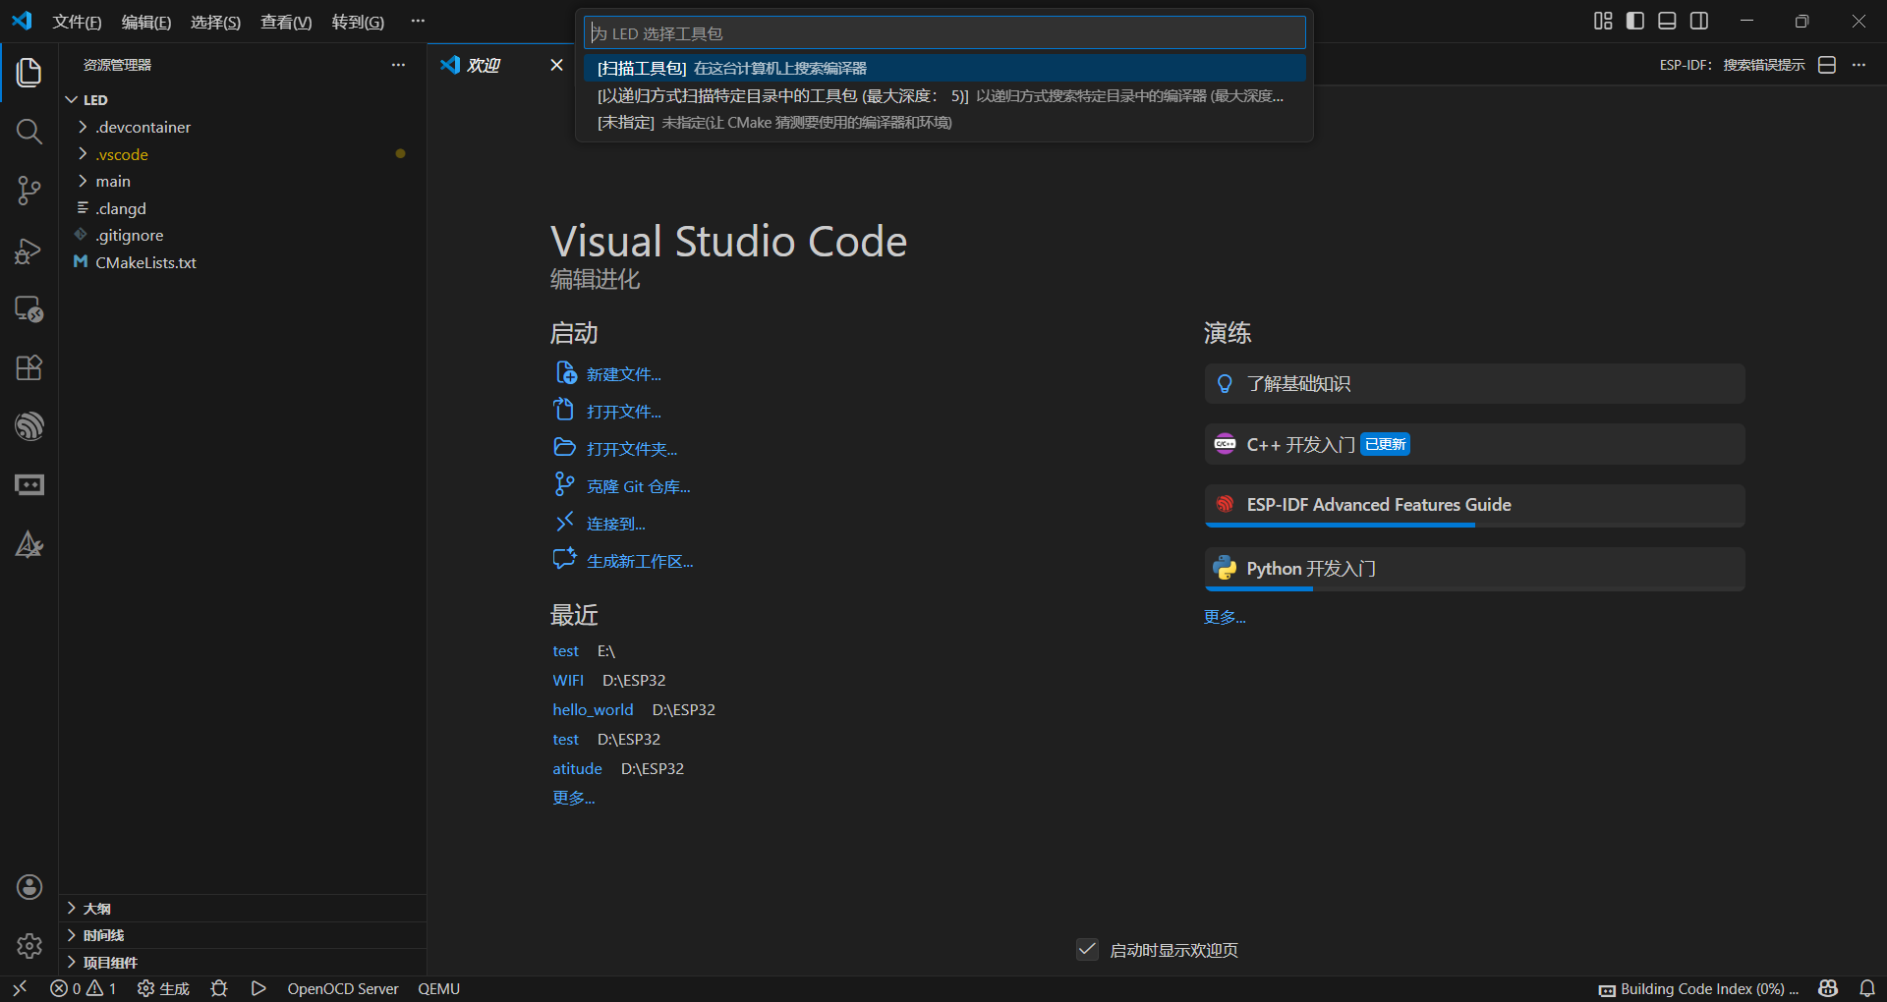Click the split editor layout icon
Image resolution: width=1887 pixels, height=1002 pixels.
click(1827, 65)
